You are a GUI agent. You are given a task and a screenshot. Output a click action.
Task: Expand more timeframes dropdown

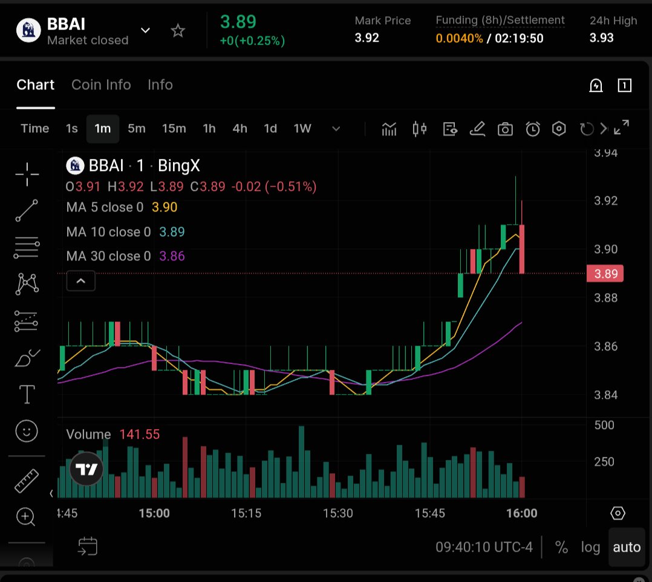tap(336, 129)
